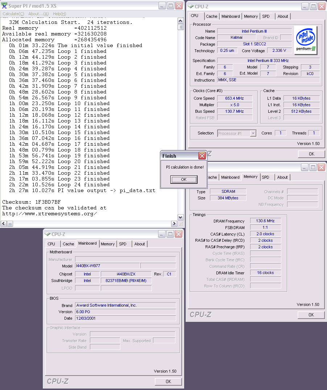Click the Super PI vertical scroll-up arrow
Viewport: 327px width, 390px height.
pos(181,21)
